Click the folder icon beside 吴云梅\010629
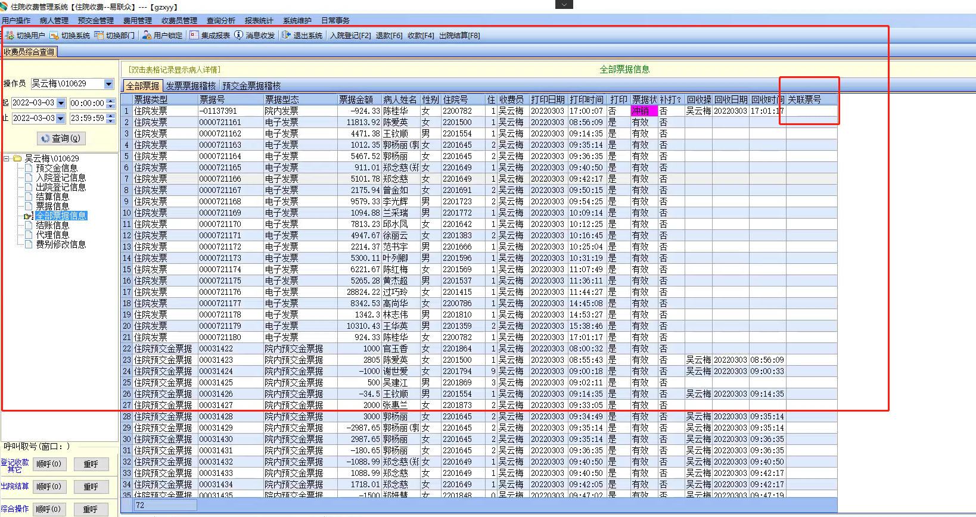Screen dimensions: 976x517 pyautogui.click(x=17, y=158)
